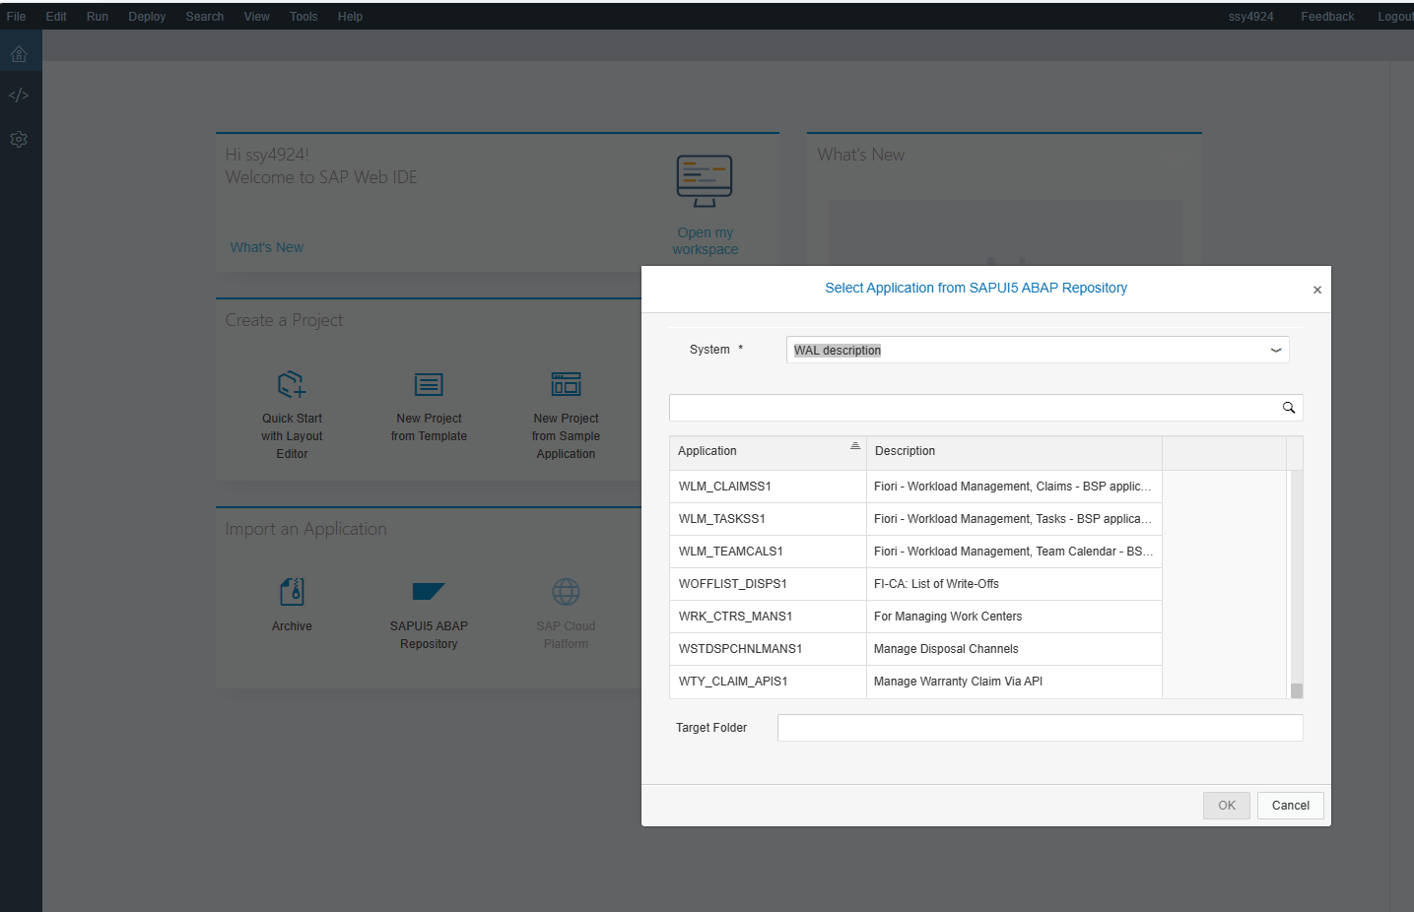Open the File menu
This screenshot has height=912, width=1414.
pyautogui.click(x=16, y=17)
